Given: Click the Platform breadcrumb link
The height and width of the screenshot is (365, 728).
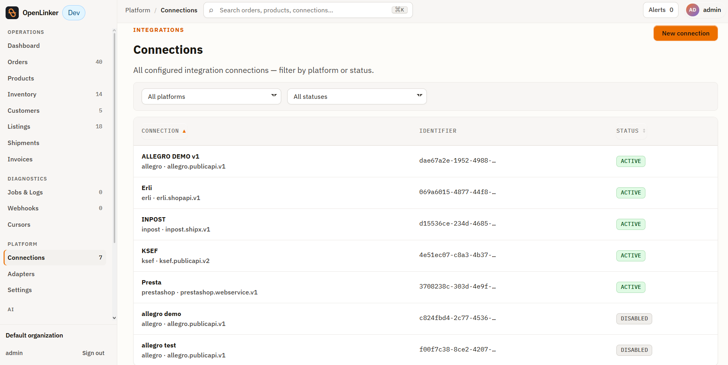Looking at the screenshot, I should [138, 10].
